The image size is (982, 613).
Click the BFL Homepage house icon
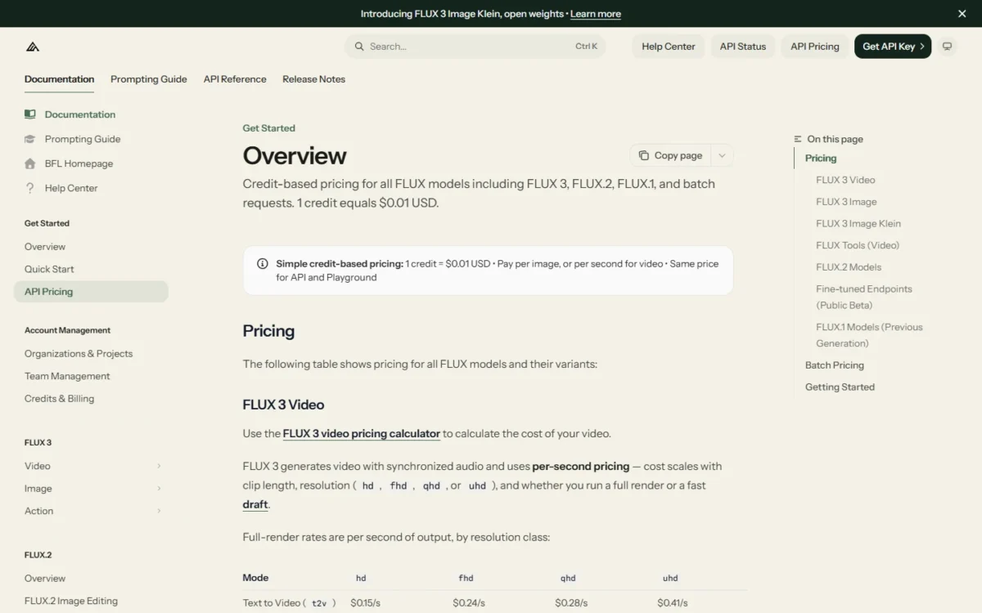click(30, 163)
